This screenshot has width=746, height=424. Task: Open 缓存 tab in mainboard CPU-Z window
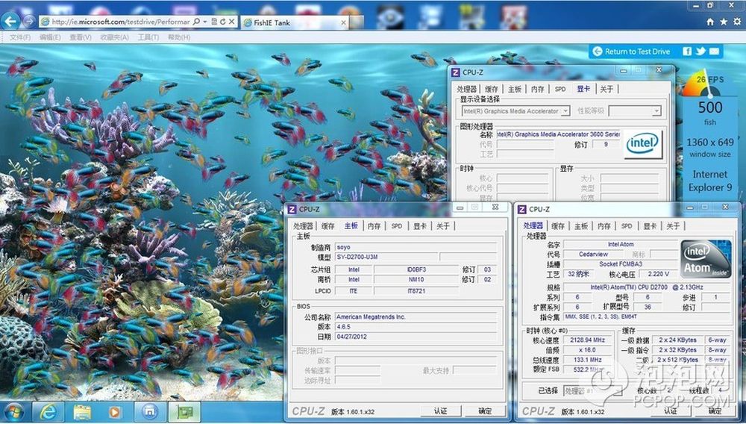pyautogui.click(x=327, y=226)
